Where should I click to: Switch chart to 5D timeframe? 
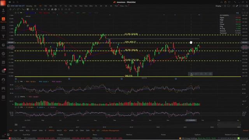(35, 6)
